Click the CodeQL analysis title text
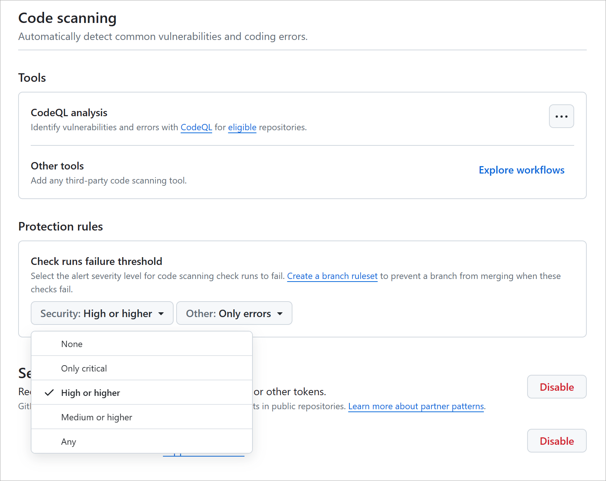This screenshot has height=481, width=606. pyautogui.click(x=69, y=113)
